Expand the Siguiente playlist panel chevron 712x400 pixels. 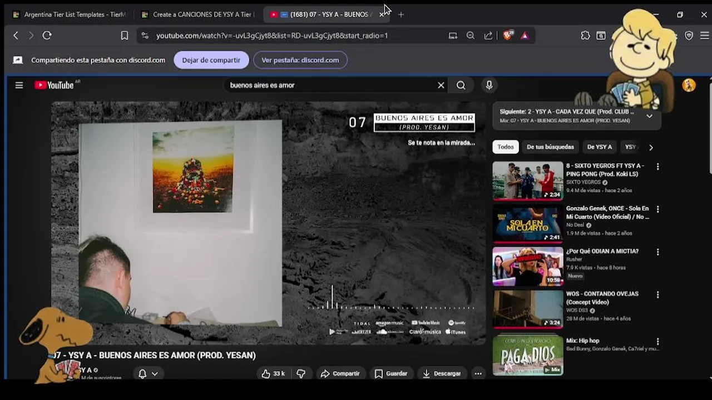[x=649, y=116]
